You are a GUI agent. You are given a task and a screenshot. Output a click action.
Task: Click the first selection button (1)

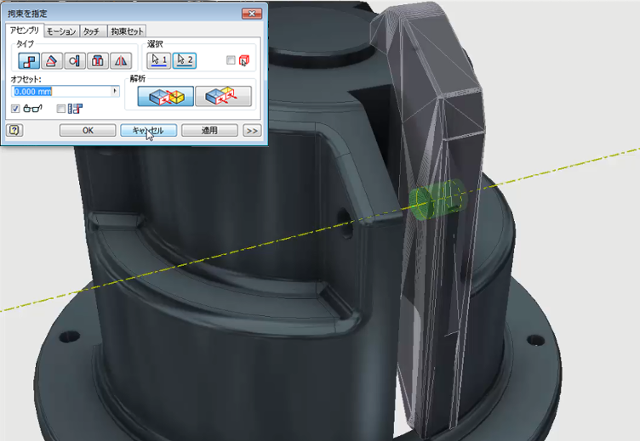(159, 60)
